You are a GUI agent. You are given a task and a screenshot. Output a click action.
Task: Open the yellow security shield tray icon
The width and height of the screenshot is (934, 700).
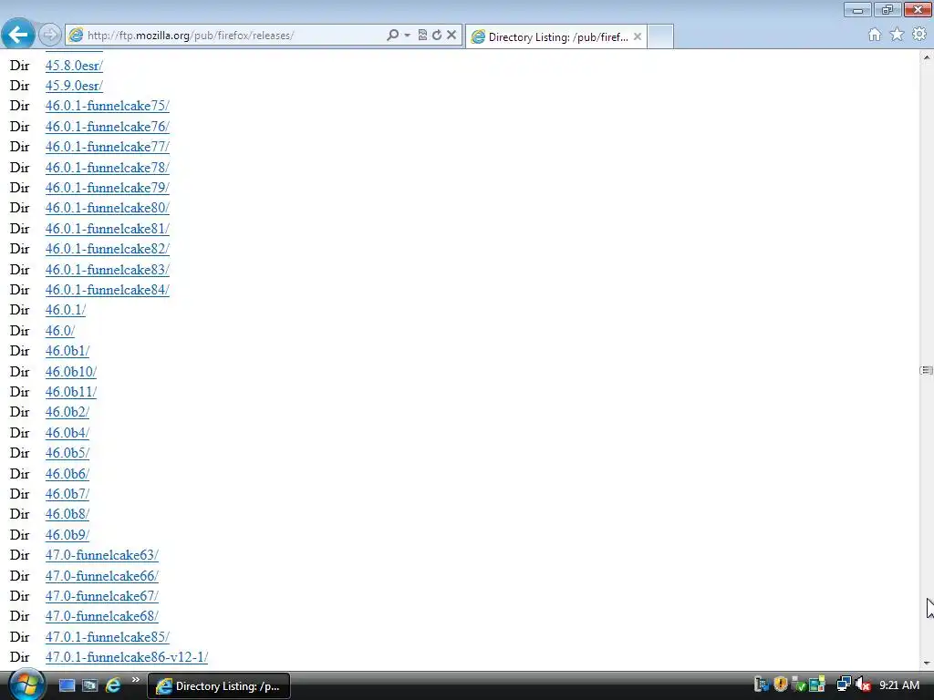781,685
